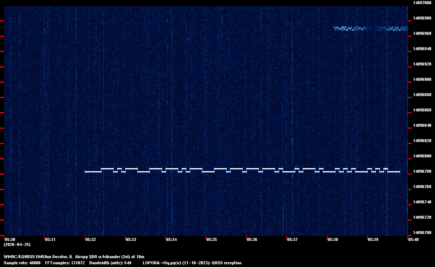435x267 pixels.
Task: Click the 05:34 time axis label
Action: click(171, 239)
